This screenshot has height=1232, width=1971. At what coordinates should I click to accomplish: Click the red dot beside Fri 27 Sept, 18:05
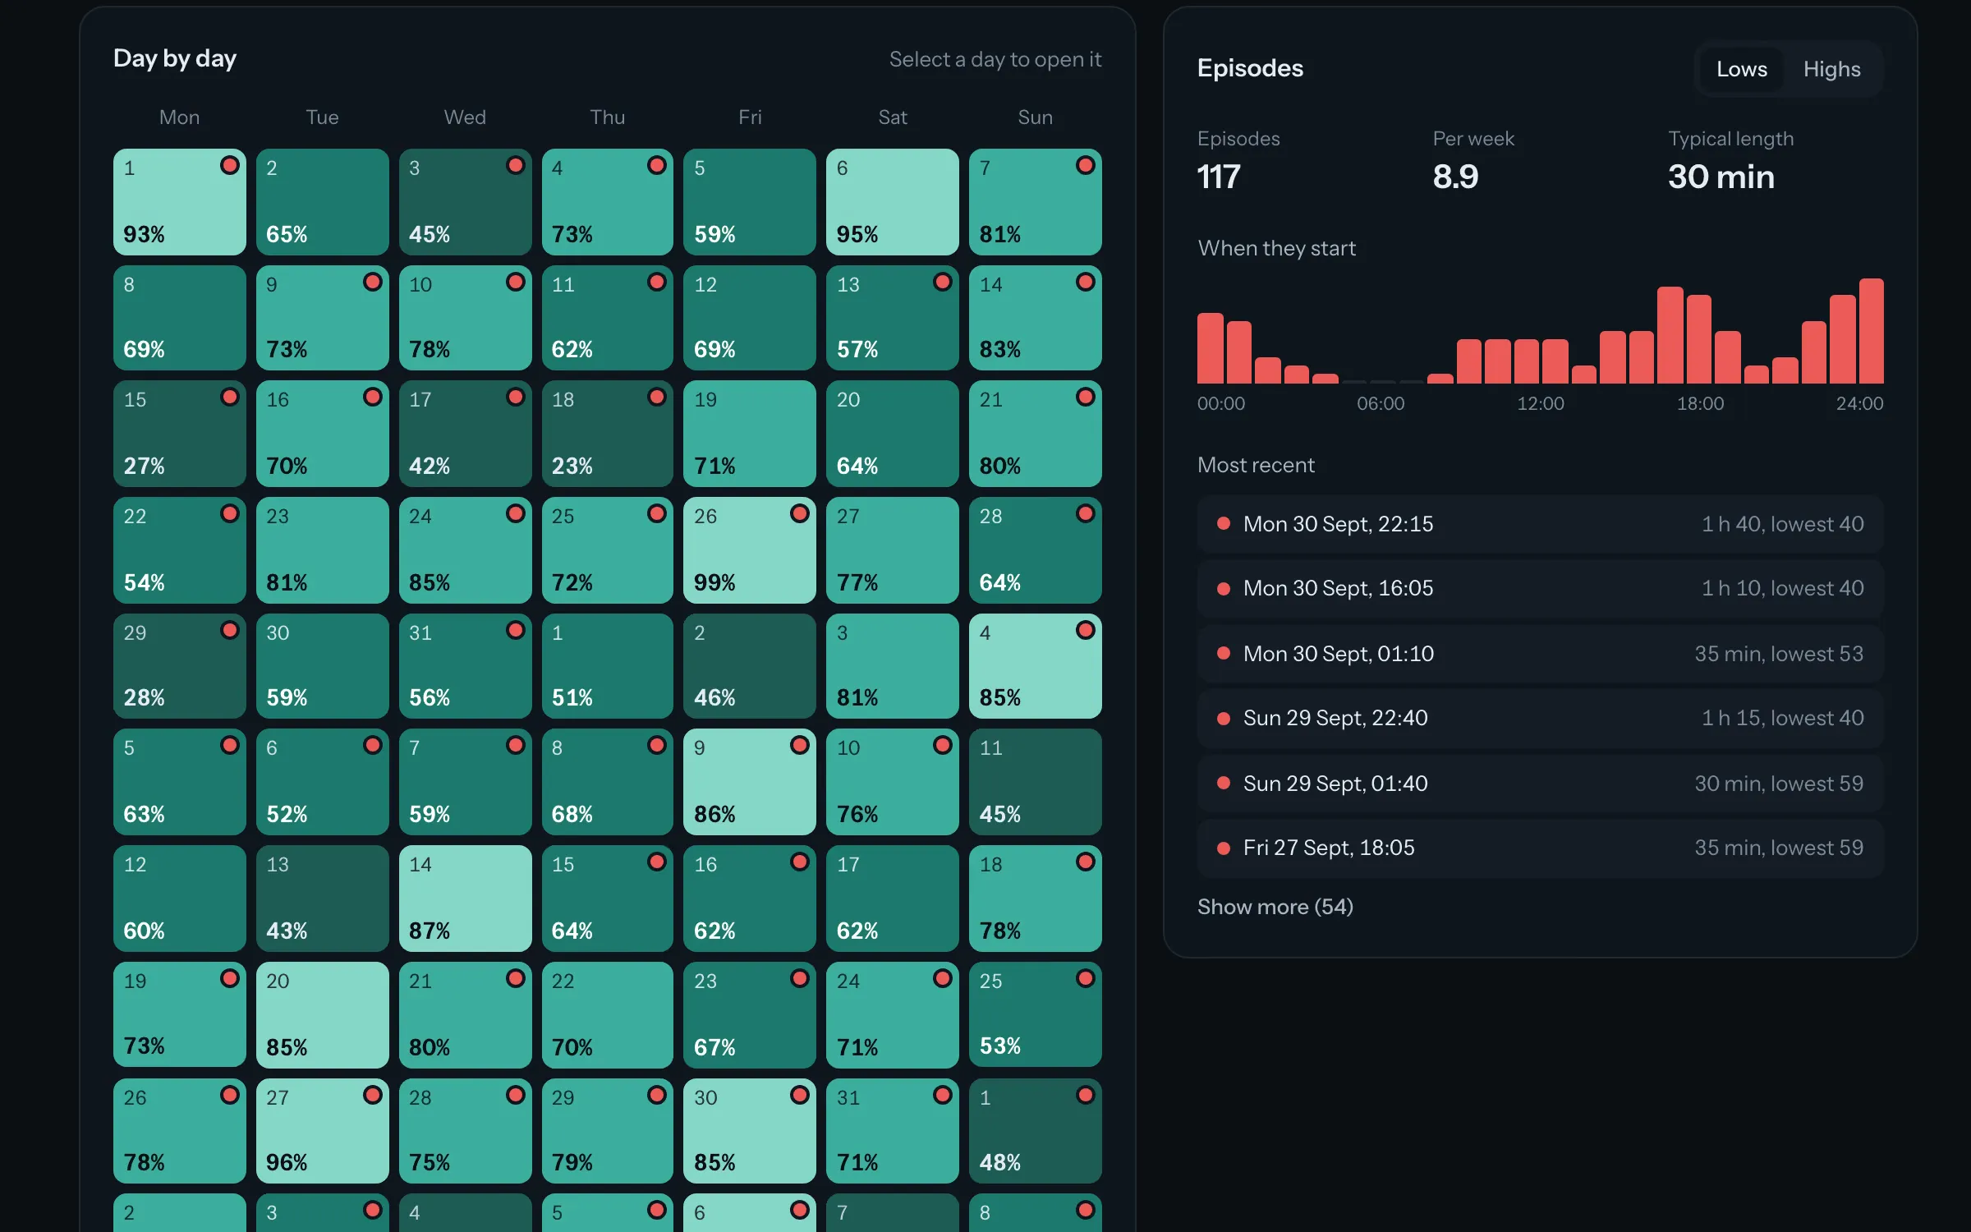click(x=1224, y=848)
